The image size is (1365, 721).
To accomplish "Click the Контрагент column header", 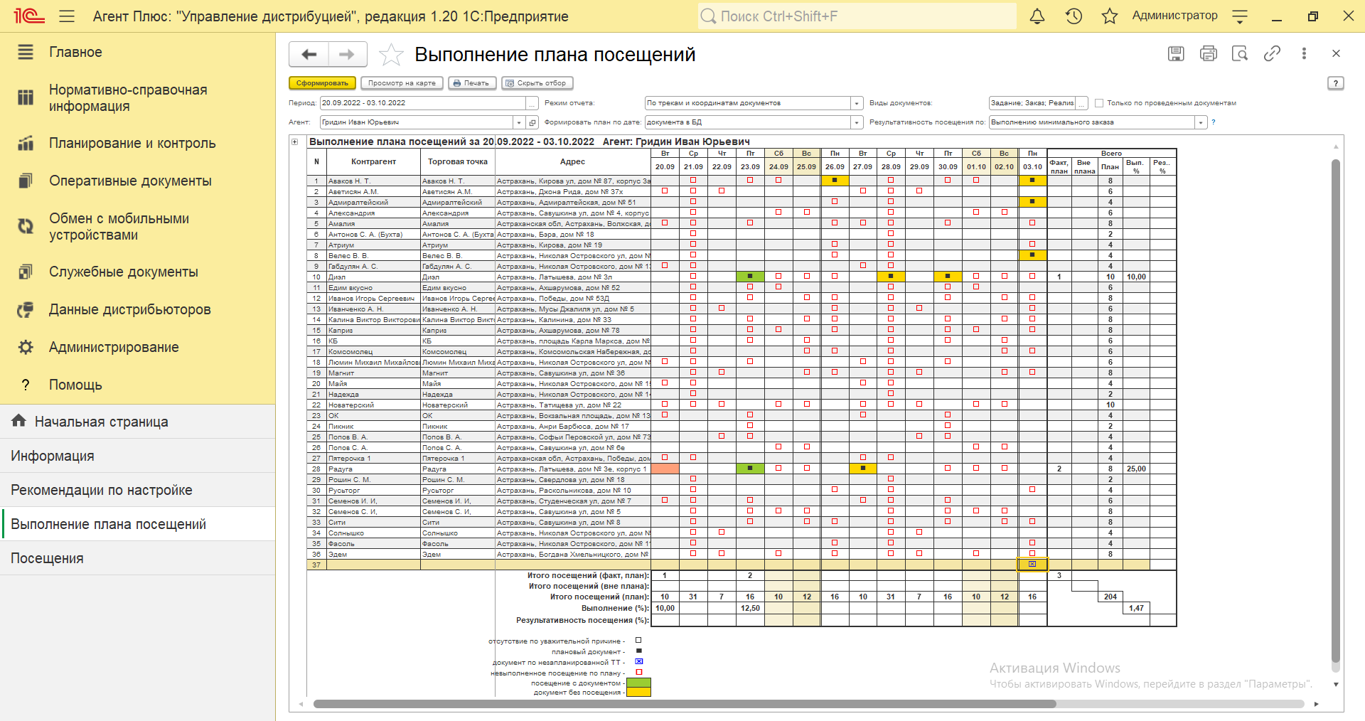I will pos(373,161).
